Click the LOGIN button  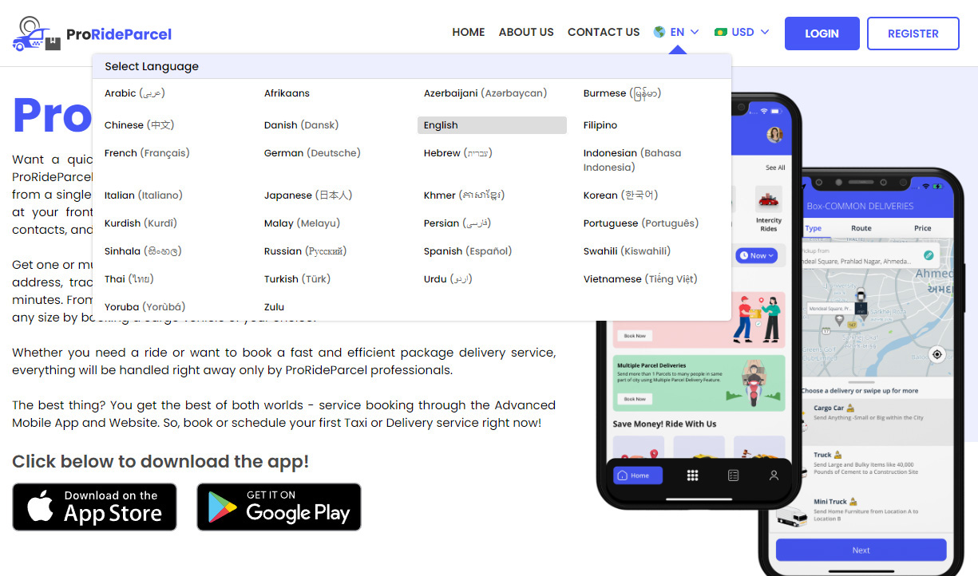[822, 34]
